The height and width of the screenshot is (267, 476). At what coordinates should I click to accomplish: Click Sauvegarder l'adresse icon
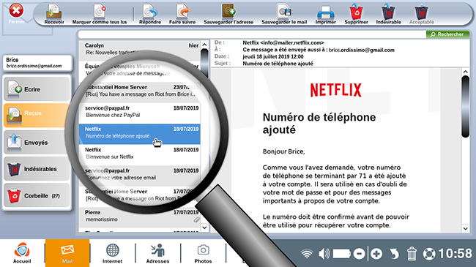coord(228,14)
